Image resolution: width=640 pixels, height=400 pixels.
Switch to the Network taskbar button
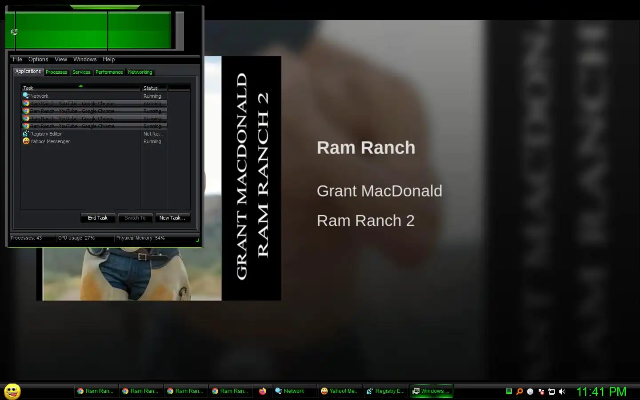pyautogui.click(x=294, y=391)
